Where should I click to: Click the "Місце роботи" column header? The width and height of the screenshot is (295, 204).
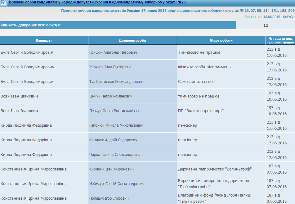[x=221, y=40]
